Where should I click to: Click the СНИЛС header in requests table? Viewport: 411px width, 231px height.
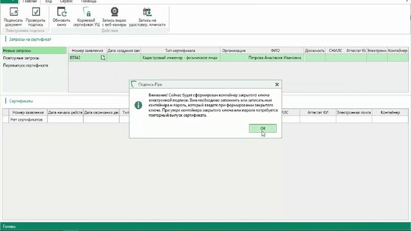(x=335, y=51)
